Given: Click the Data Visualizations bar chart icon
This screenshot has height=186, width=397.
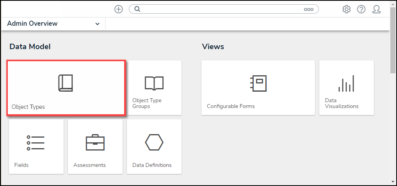Looking at the screenshot, I should [346, 83].
